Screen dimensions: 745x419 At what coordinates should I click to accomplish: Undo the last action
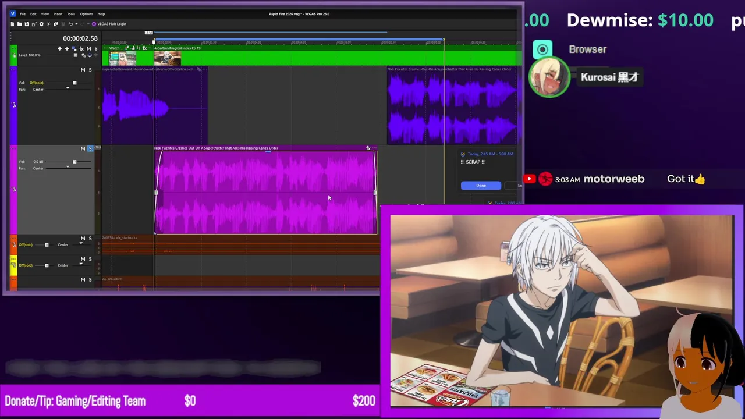pos(70,24)
